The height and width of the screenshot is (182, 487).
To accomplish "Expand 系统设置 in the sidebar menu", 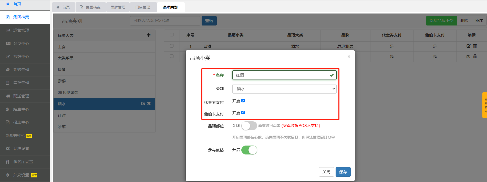I will (21, 149).
